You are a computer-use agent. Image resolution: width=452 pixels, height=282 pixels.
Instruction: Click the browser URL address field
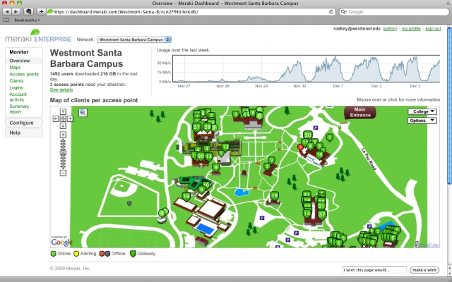pyautogui.click(x=191, y=12)
